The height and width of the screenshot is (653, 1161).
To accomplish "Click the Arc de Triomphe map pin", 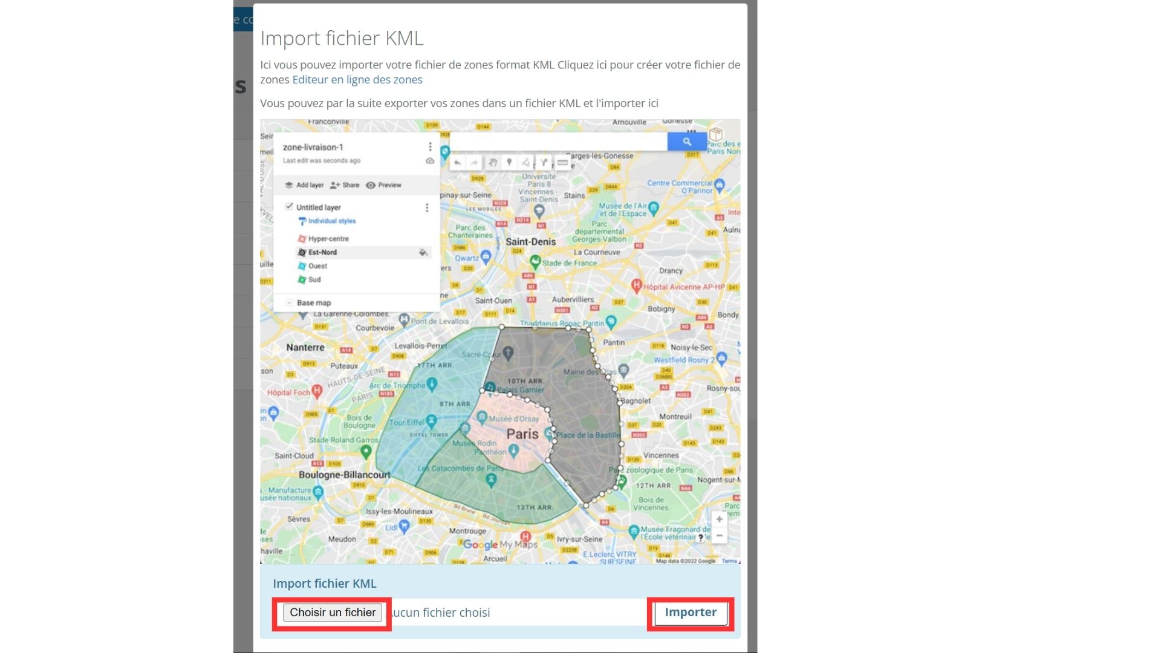I will [x=432, y=384].
